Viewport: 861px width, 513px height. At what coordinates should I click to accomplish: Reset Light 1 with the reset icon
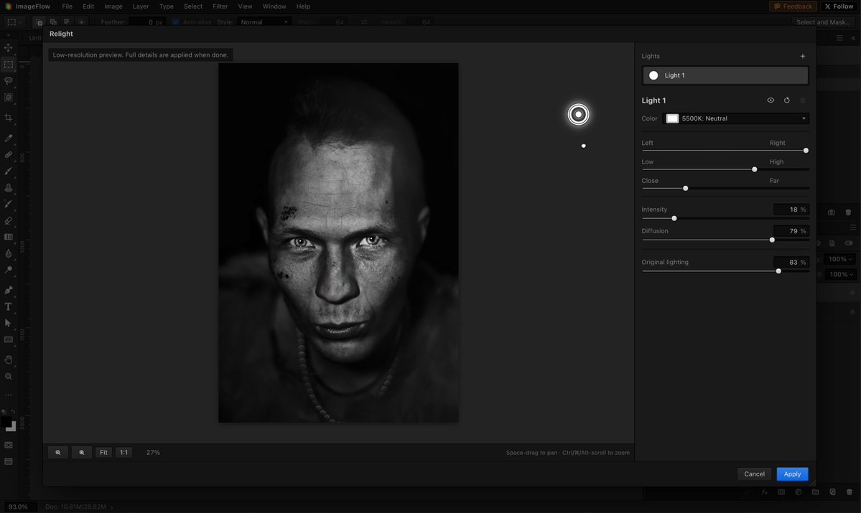[x=786, y=100]
